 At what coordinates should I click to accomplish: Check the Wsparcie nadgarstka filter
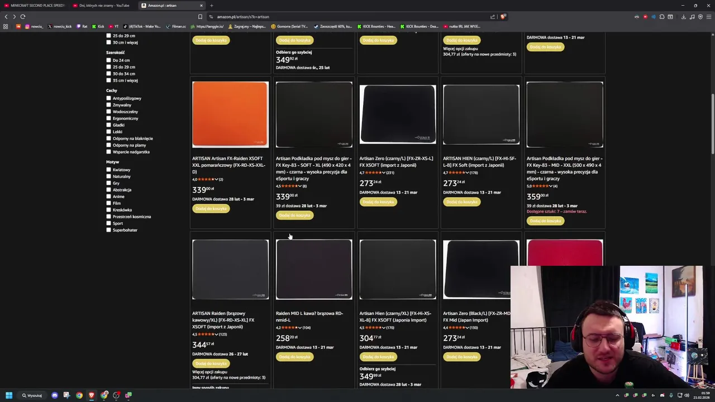[x=109, y=152]
